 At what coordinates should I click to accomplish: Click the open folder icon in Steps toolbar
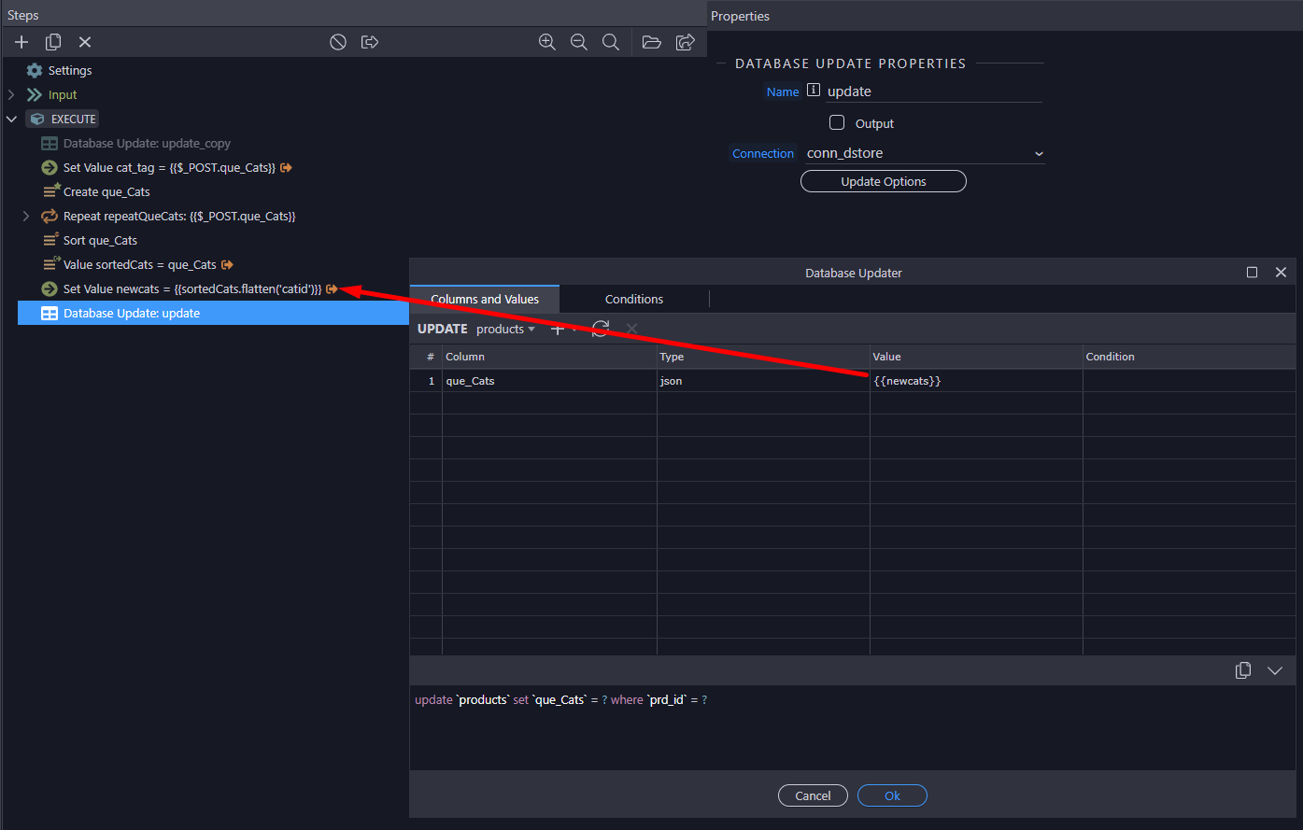coord(652,42)
